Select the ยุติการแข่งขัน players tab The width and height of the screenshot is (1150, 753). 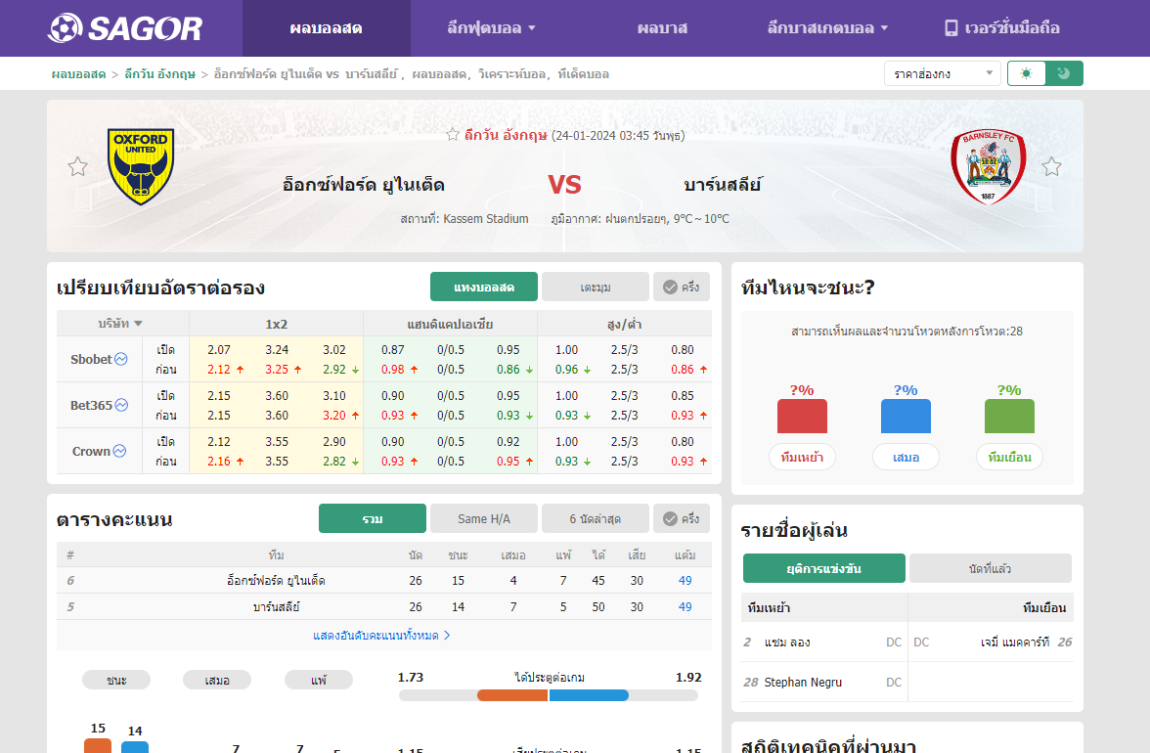tap(823, 568)
